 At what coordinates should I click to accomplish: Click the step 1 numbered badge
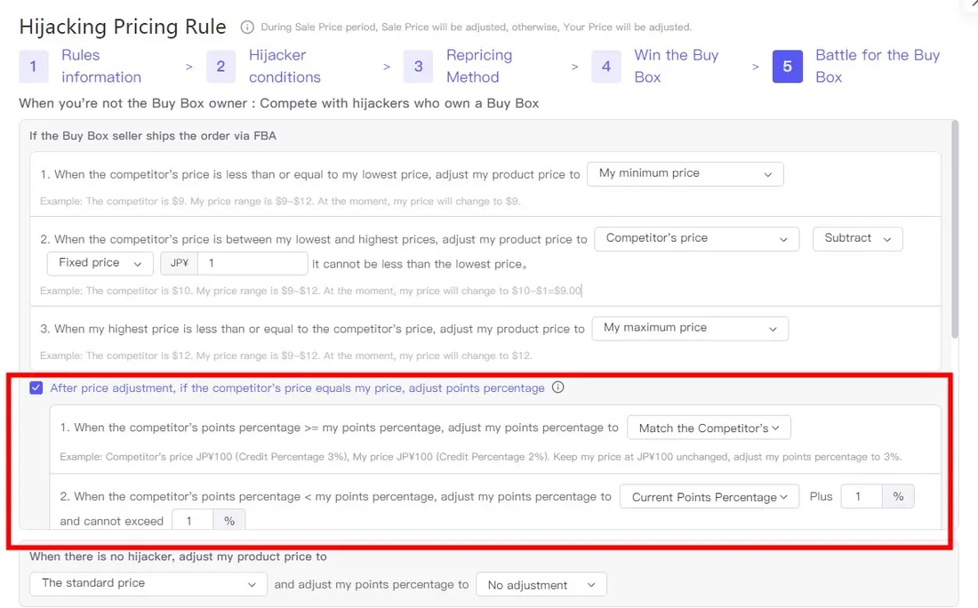(x=33, y=66)
